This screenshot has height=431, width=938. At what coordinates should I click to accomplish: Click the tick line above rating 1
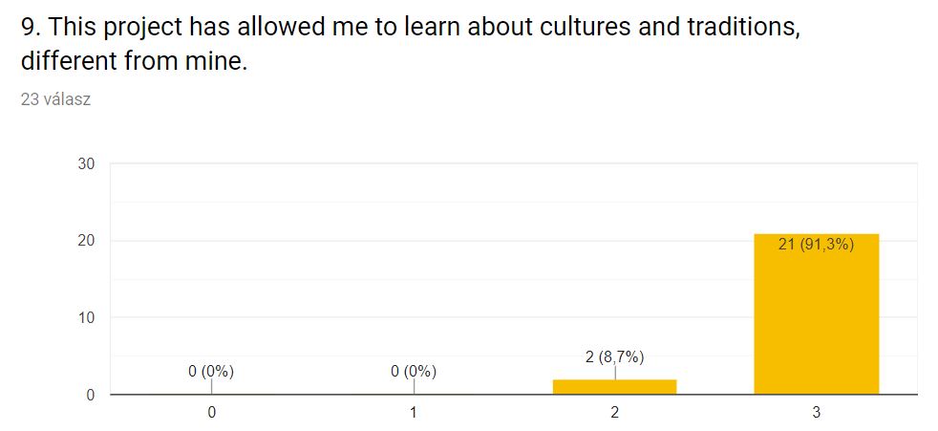[x=414, y=387]
